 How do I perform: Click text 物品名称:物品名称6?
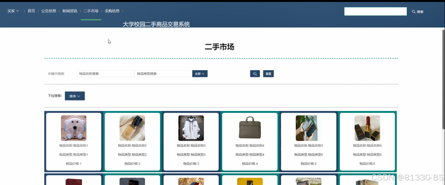point(367,146)
